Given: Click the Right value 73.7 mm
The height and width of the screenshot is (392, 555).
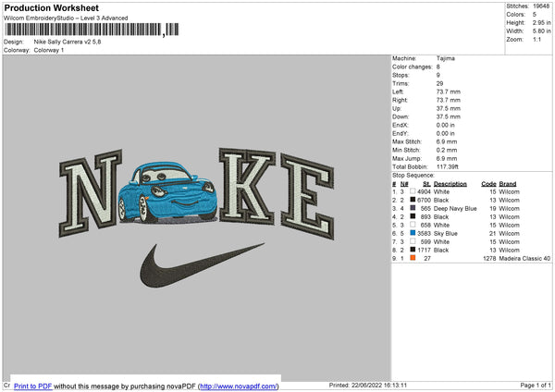Looking at the screenshot, I should point(449,100).
